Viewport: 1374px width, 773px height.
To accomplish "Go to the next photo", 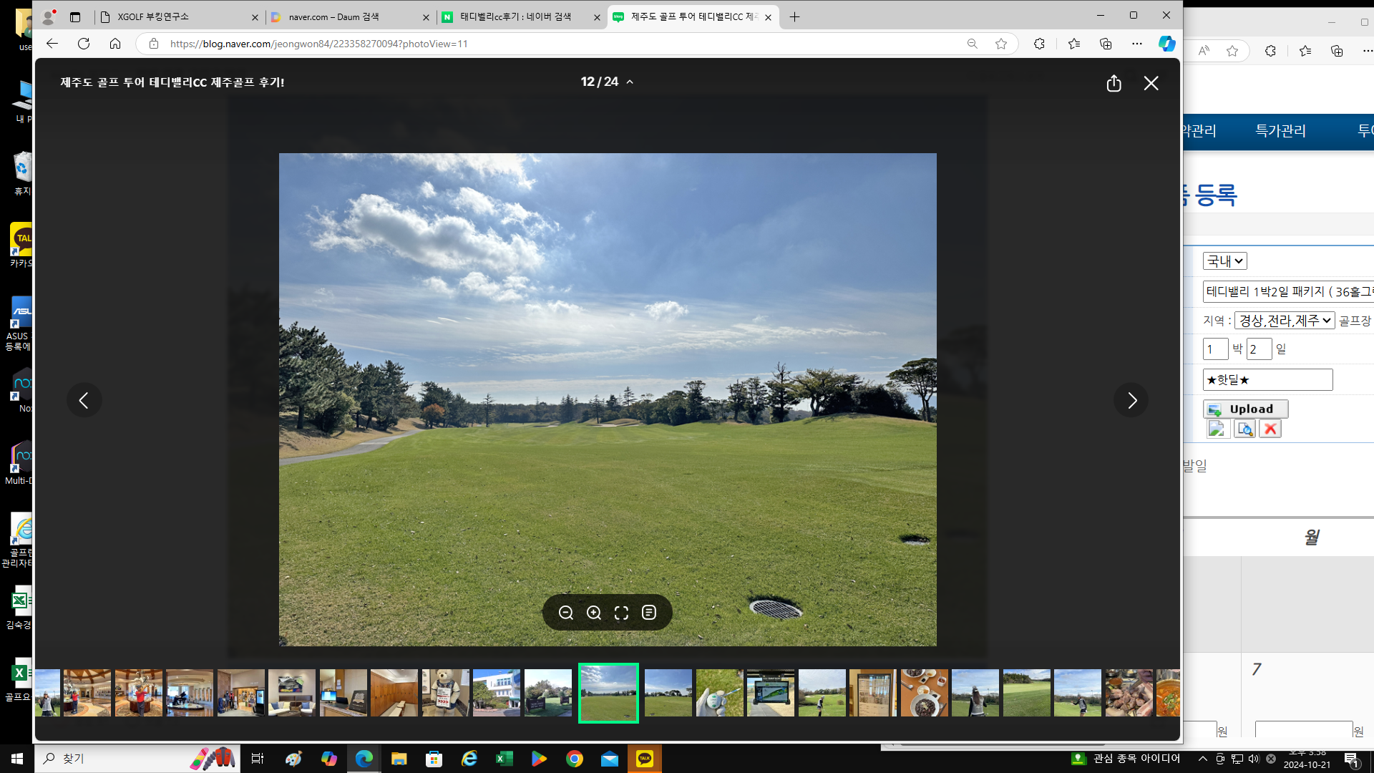I will [x=1131, y=400].
